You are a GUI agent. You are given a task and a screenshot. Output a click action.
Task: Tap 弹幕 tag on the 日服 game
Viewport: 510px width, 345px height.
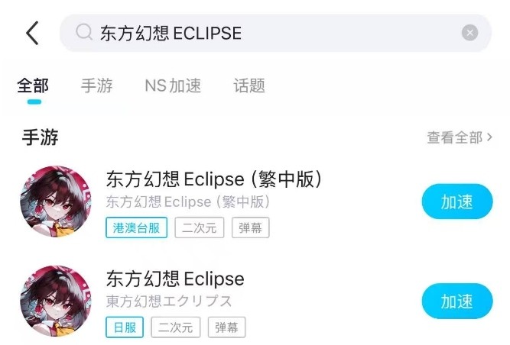226,327
